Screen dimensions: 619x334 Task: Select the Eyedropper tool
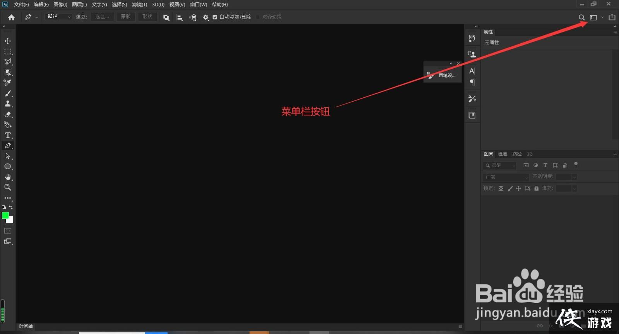click(7, 83)
